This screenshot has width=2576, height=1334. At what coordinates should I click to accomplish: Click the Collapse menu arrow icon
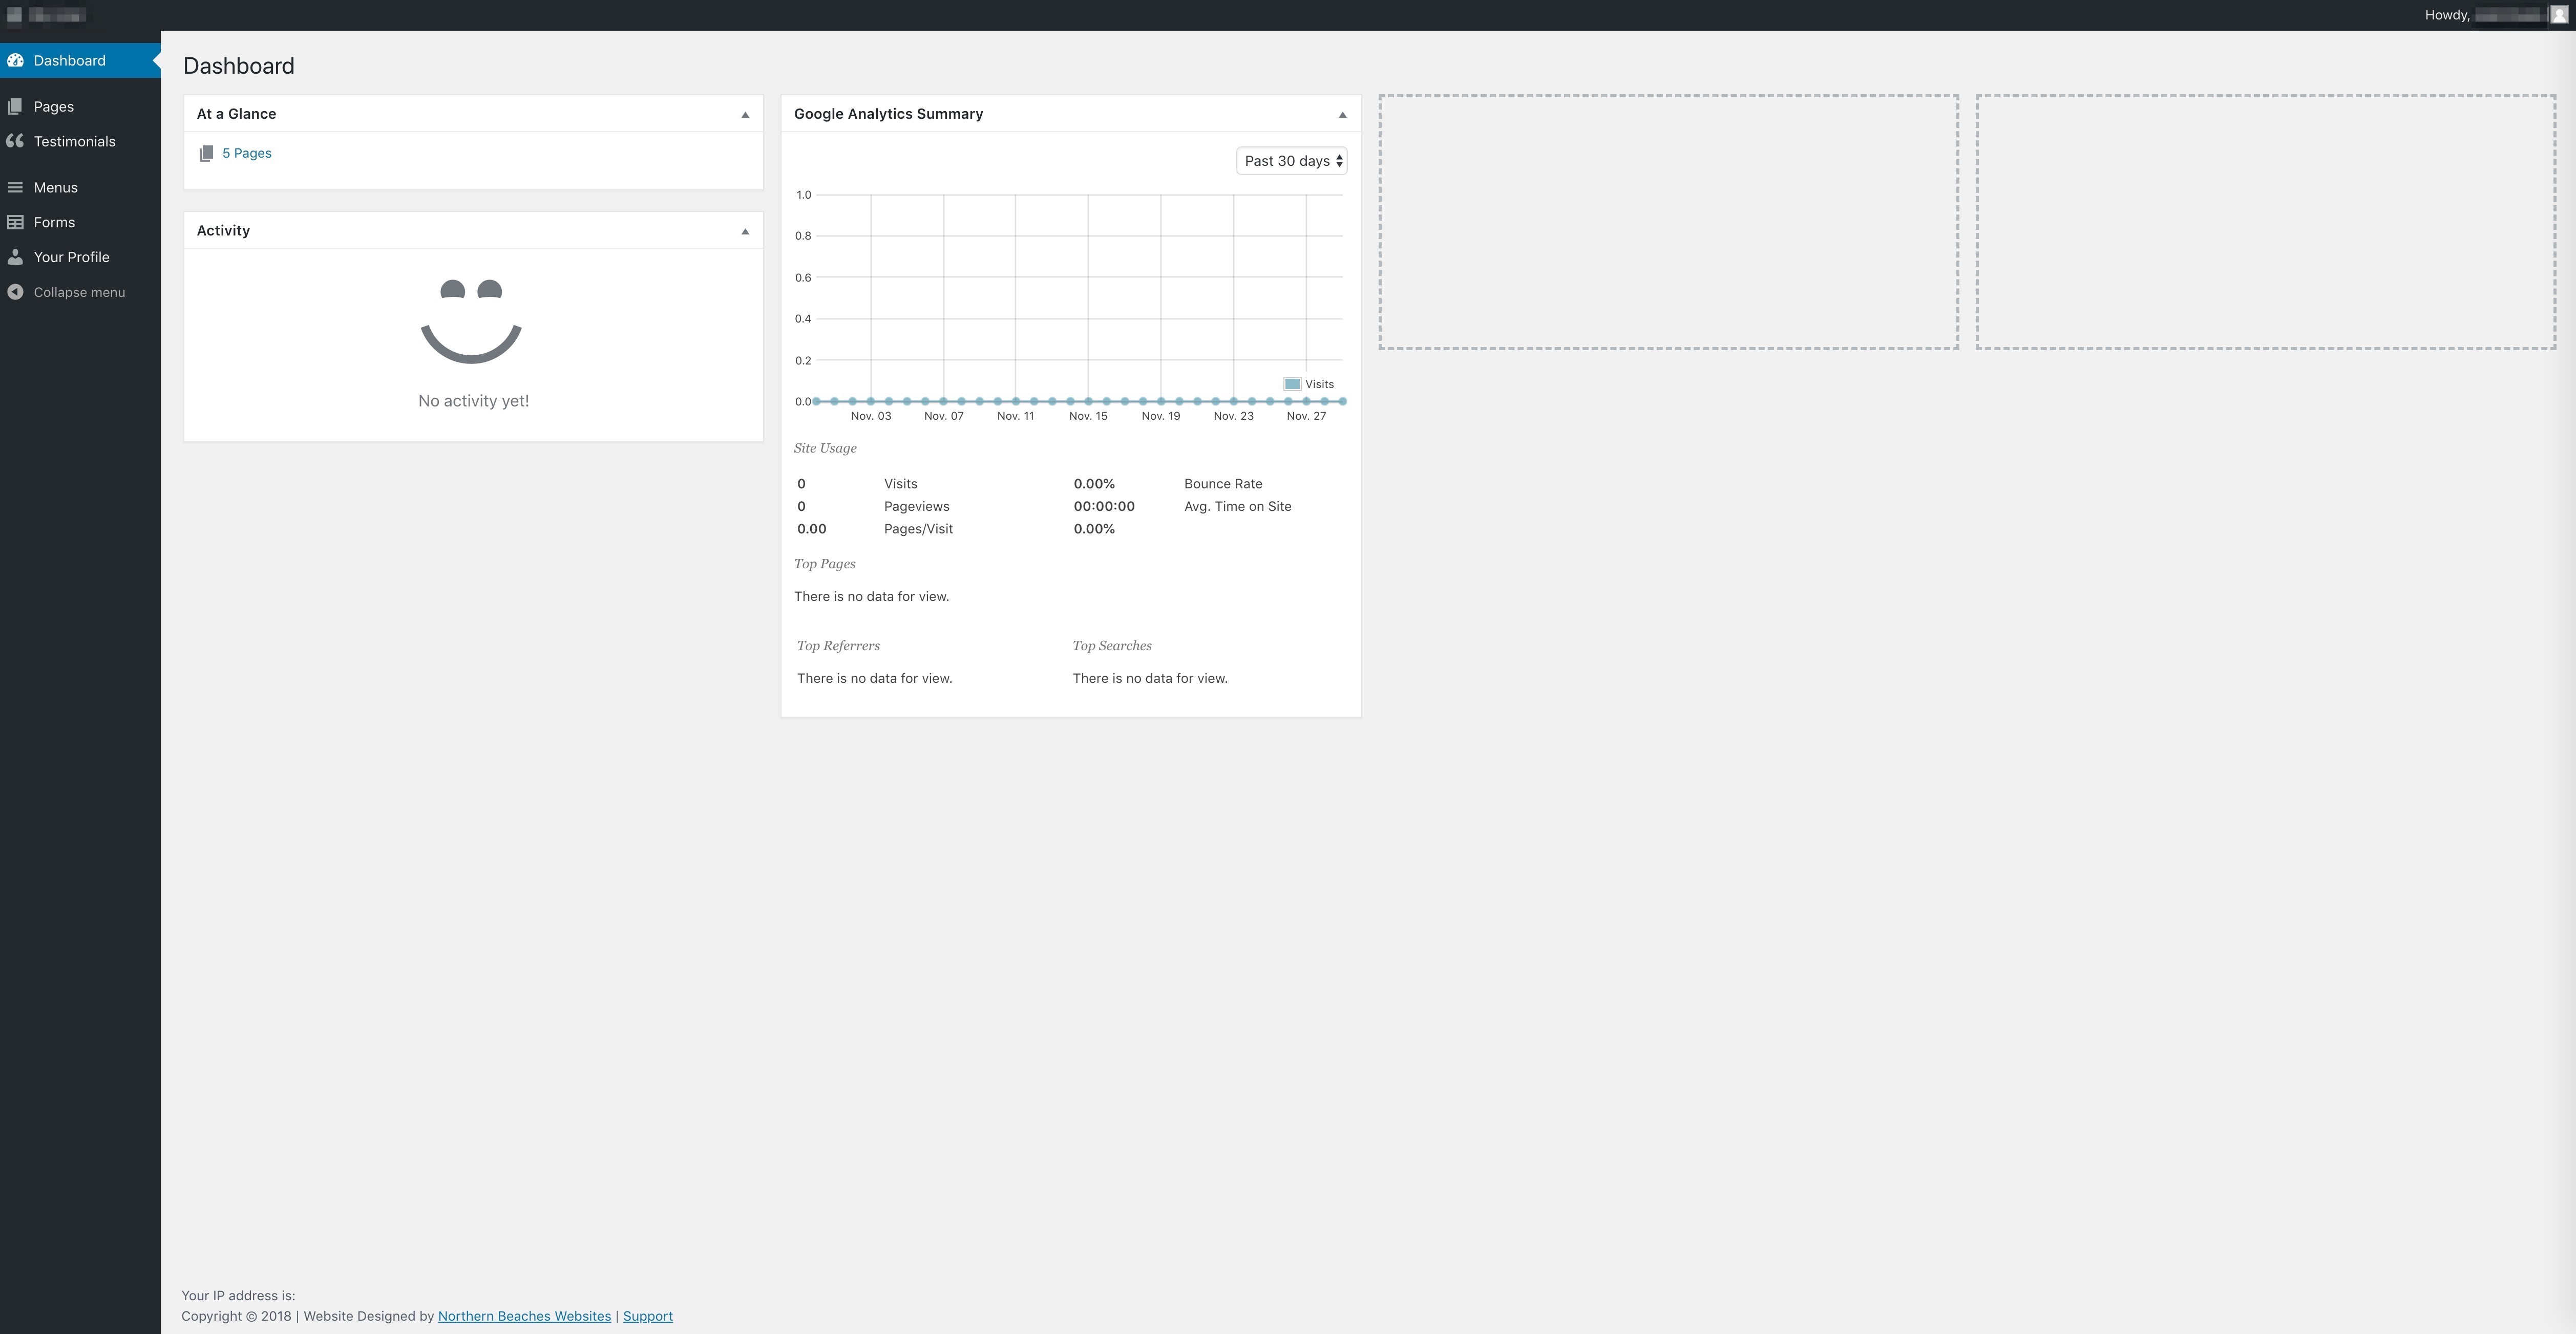tap(15, 292)
